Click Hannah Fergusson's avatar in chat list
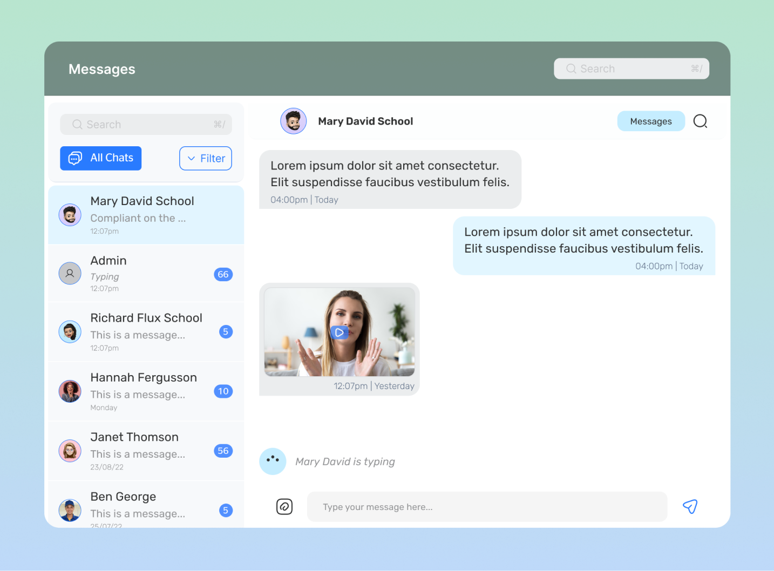The width and height of the screenshot is (774, 571). tap(70, 391)
